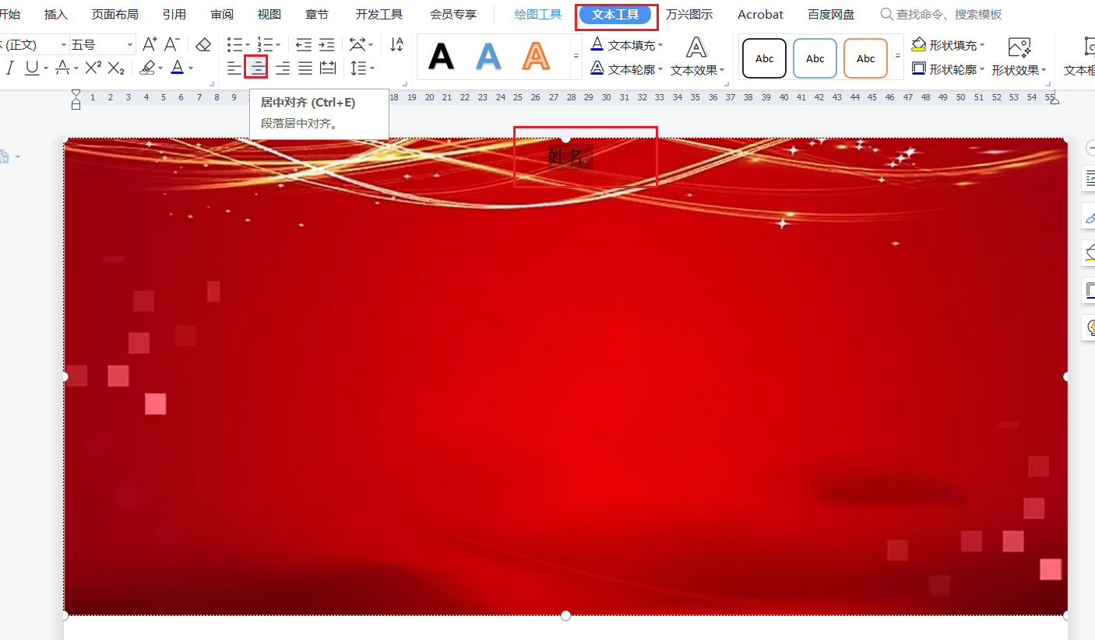
Task: Expand the 文本填充 dropdown
Action: [x=660, y=45]
